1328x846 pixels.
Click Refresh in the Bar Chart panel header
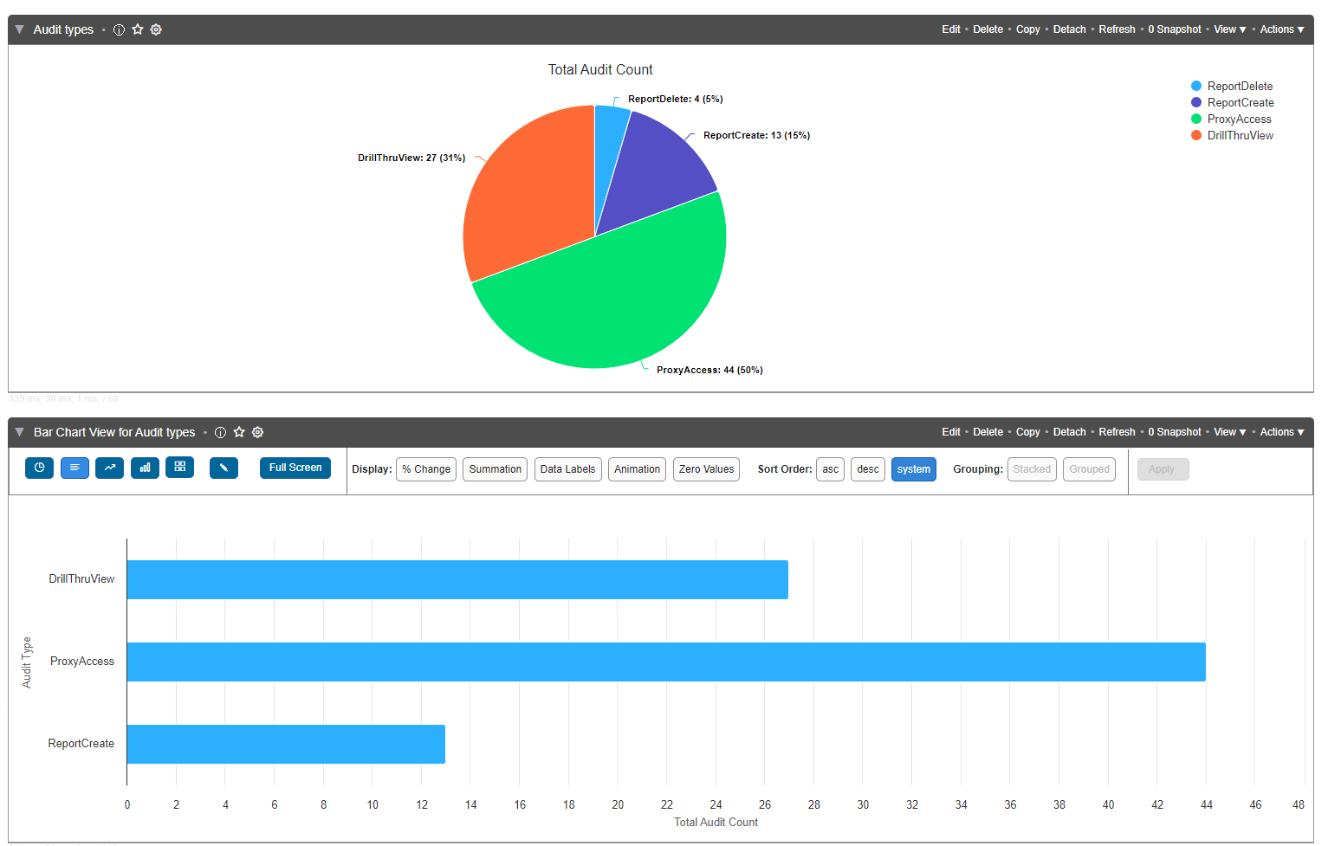(x=1117, y=432)
